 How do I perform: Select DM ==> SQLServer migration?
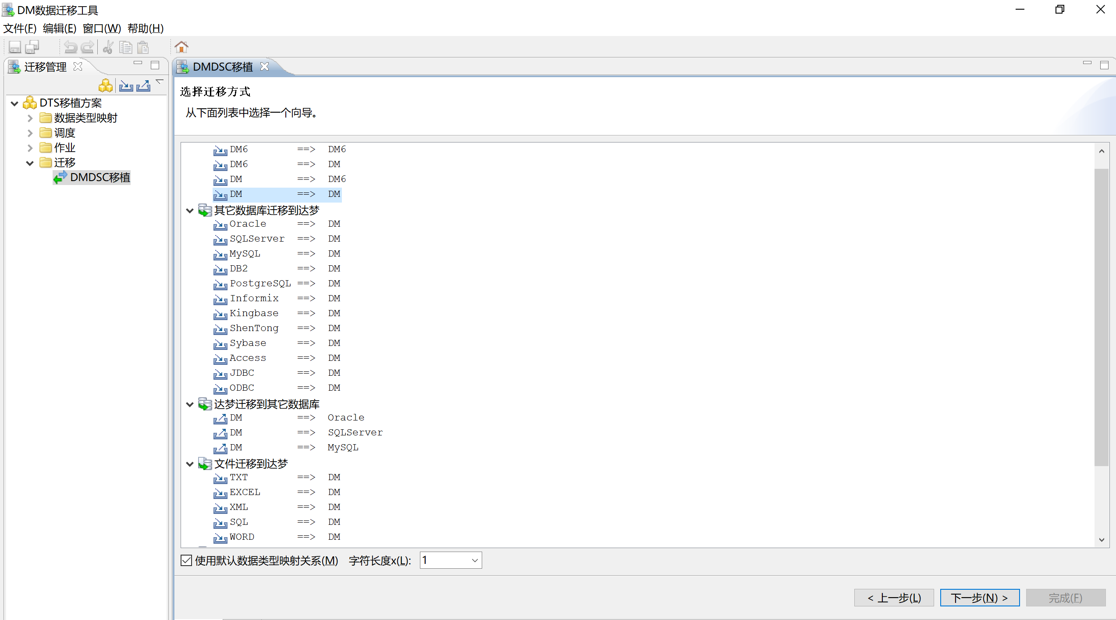pos(298,433)
